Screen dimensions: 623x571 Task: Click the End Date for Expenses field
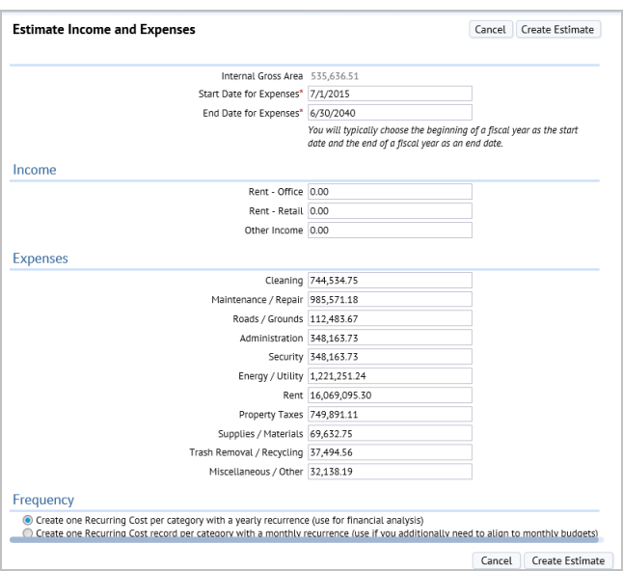click(389, 111)
